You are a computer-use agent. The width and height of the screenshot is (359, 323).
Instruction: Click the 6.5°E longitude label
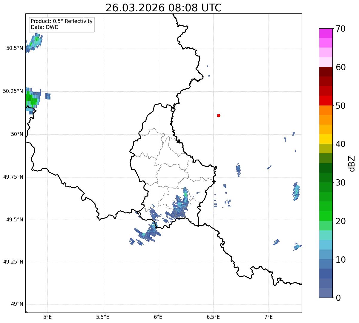point(213,317)
